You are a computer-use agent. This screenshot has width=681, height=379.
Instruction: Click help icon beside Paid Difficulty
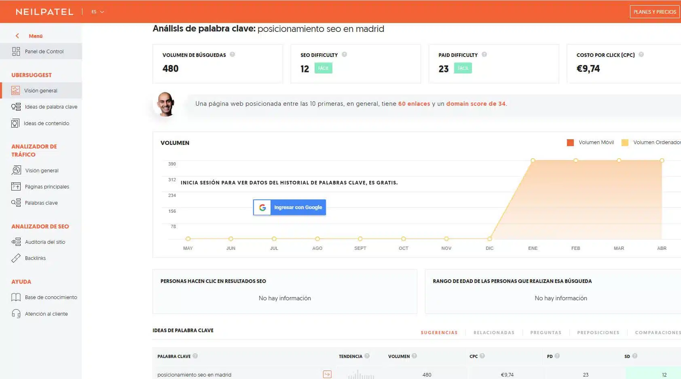point(484,54)
